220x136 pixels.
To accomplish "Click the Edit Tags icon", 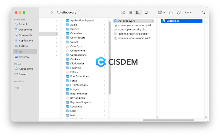I will pyautogui.click(x=178, y=13).
